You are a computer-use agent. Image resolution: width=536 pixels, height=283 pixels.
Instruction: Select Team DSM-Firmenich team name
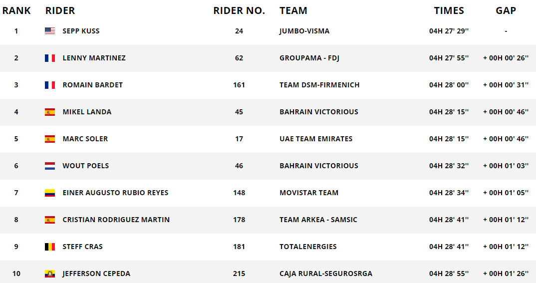coord(319,85)
